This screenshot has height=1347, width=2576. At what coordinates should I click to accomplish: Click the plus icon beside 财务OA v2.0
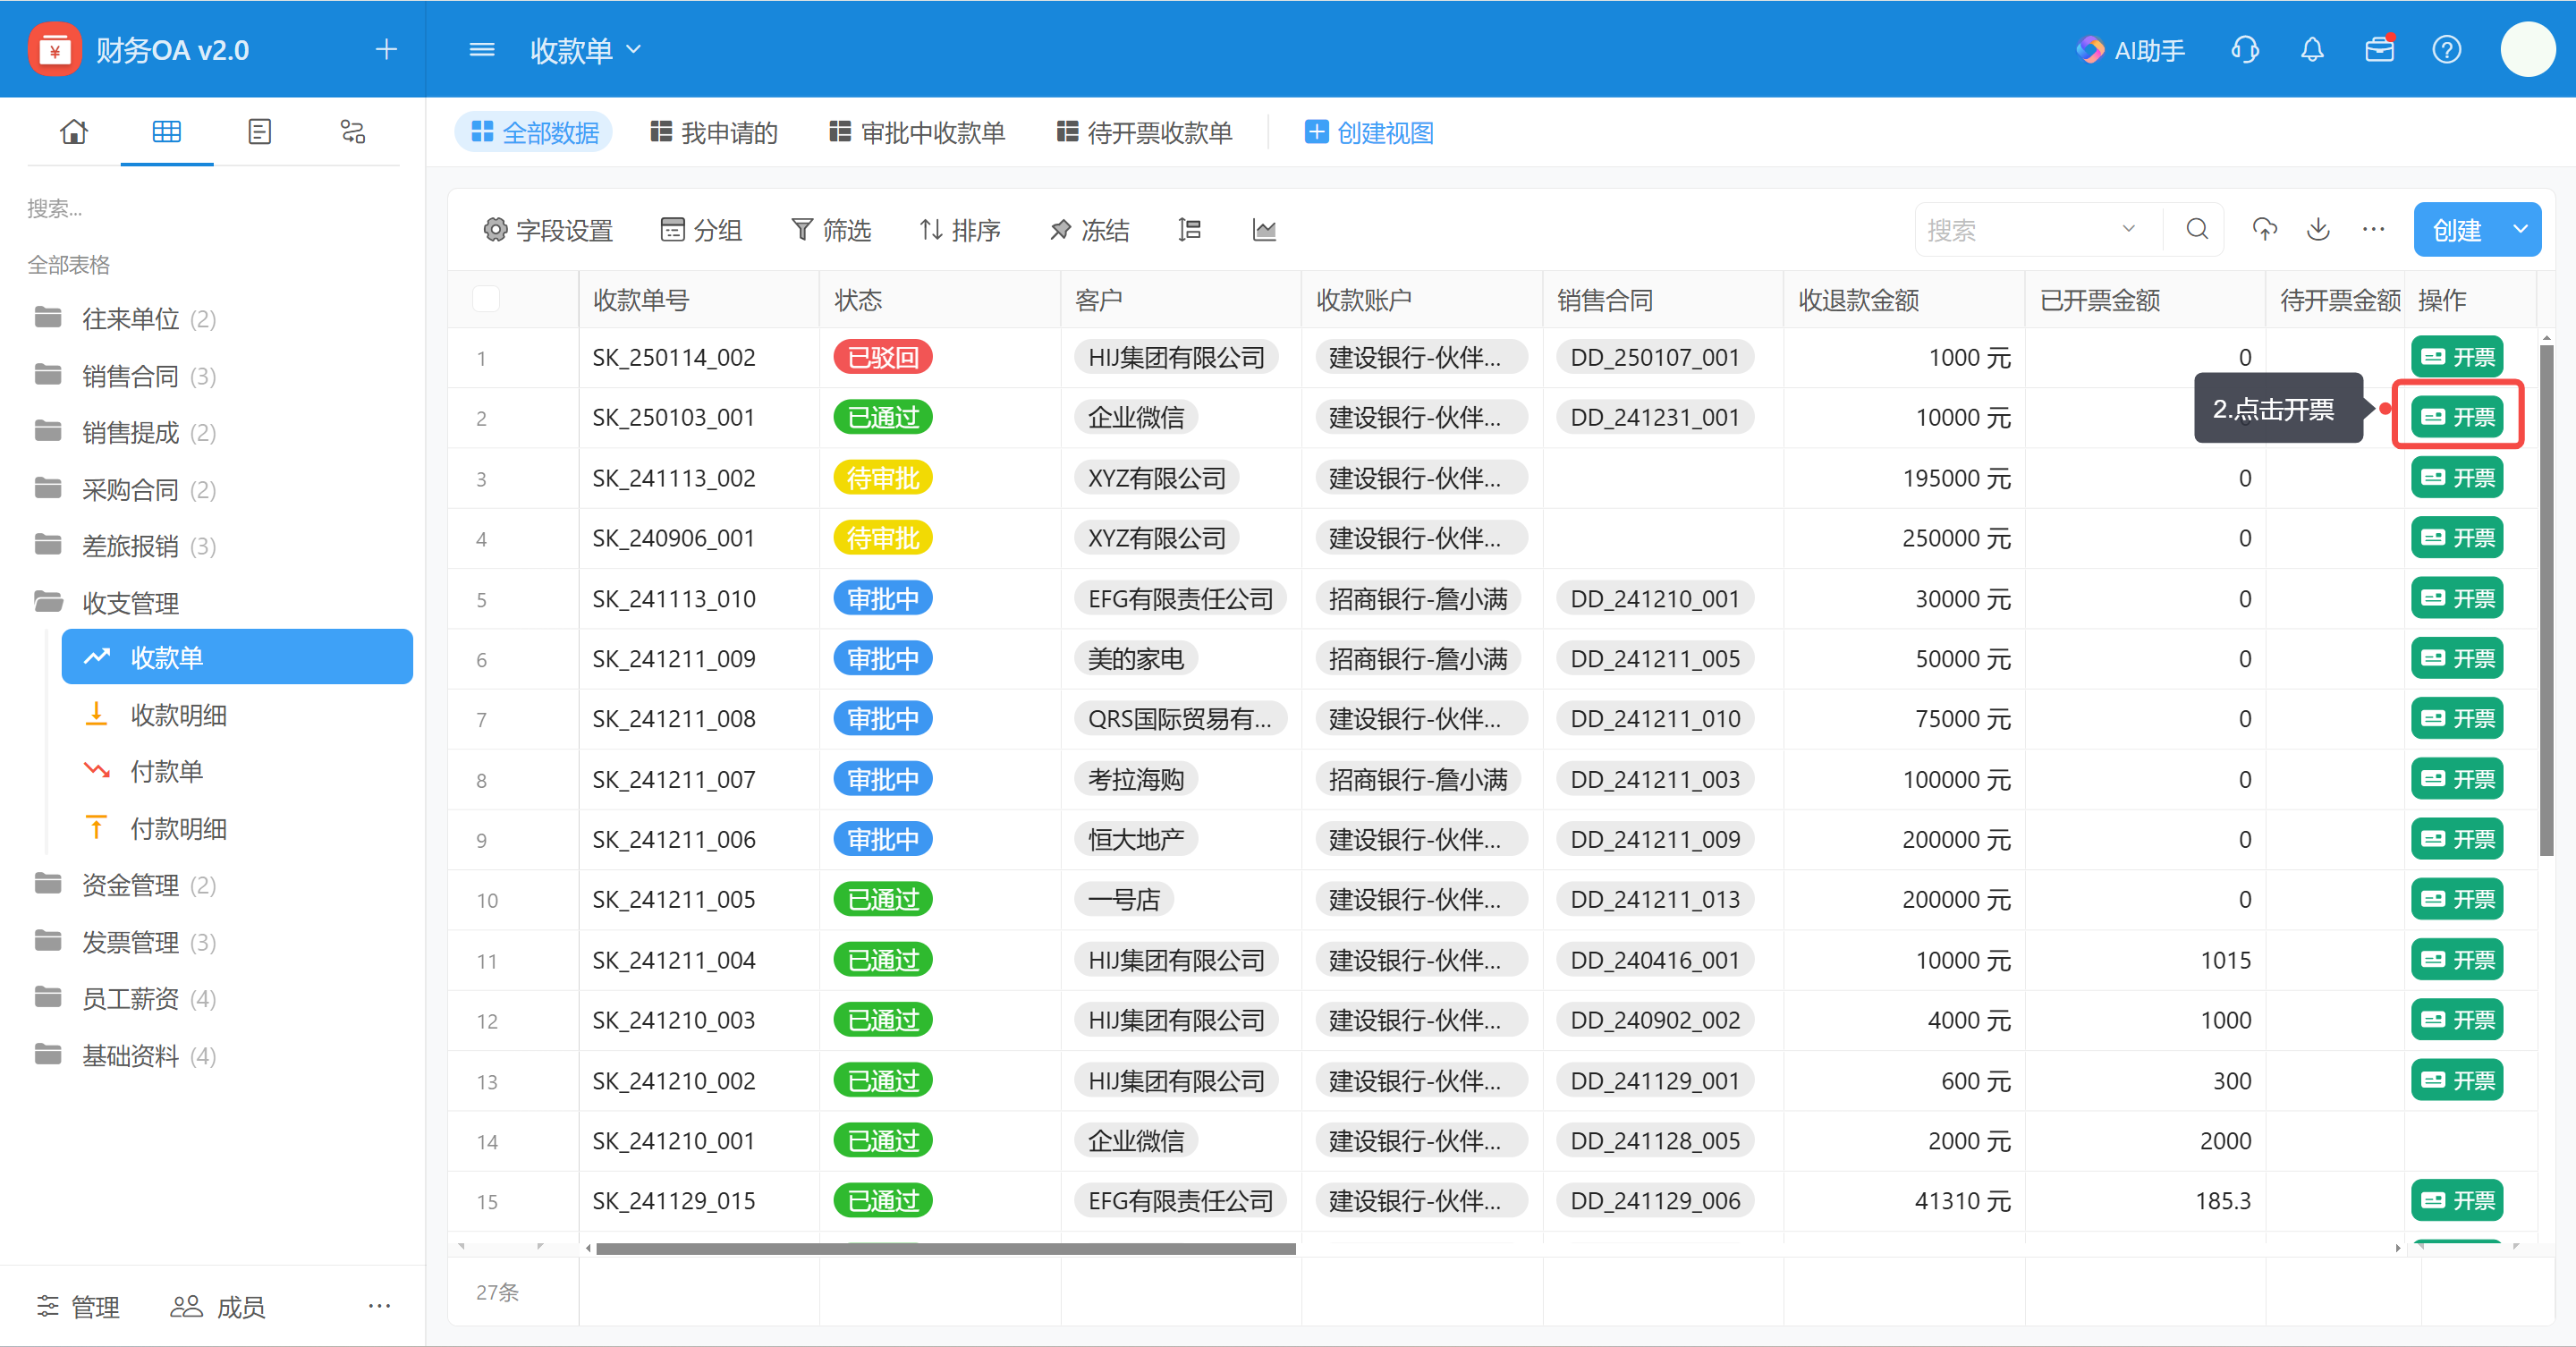pos(386,49)
